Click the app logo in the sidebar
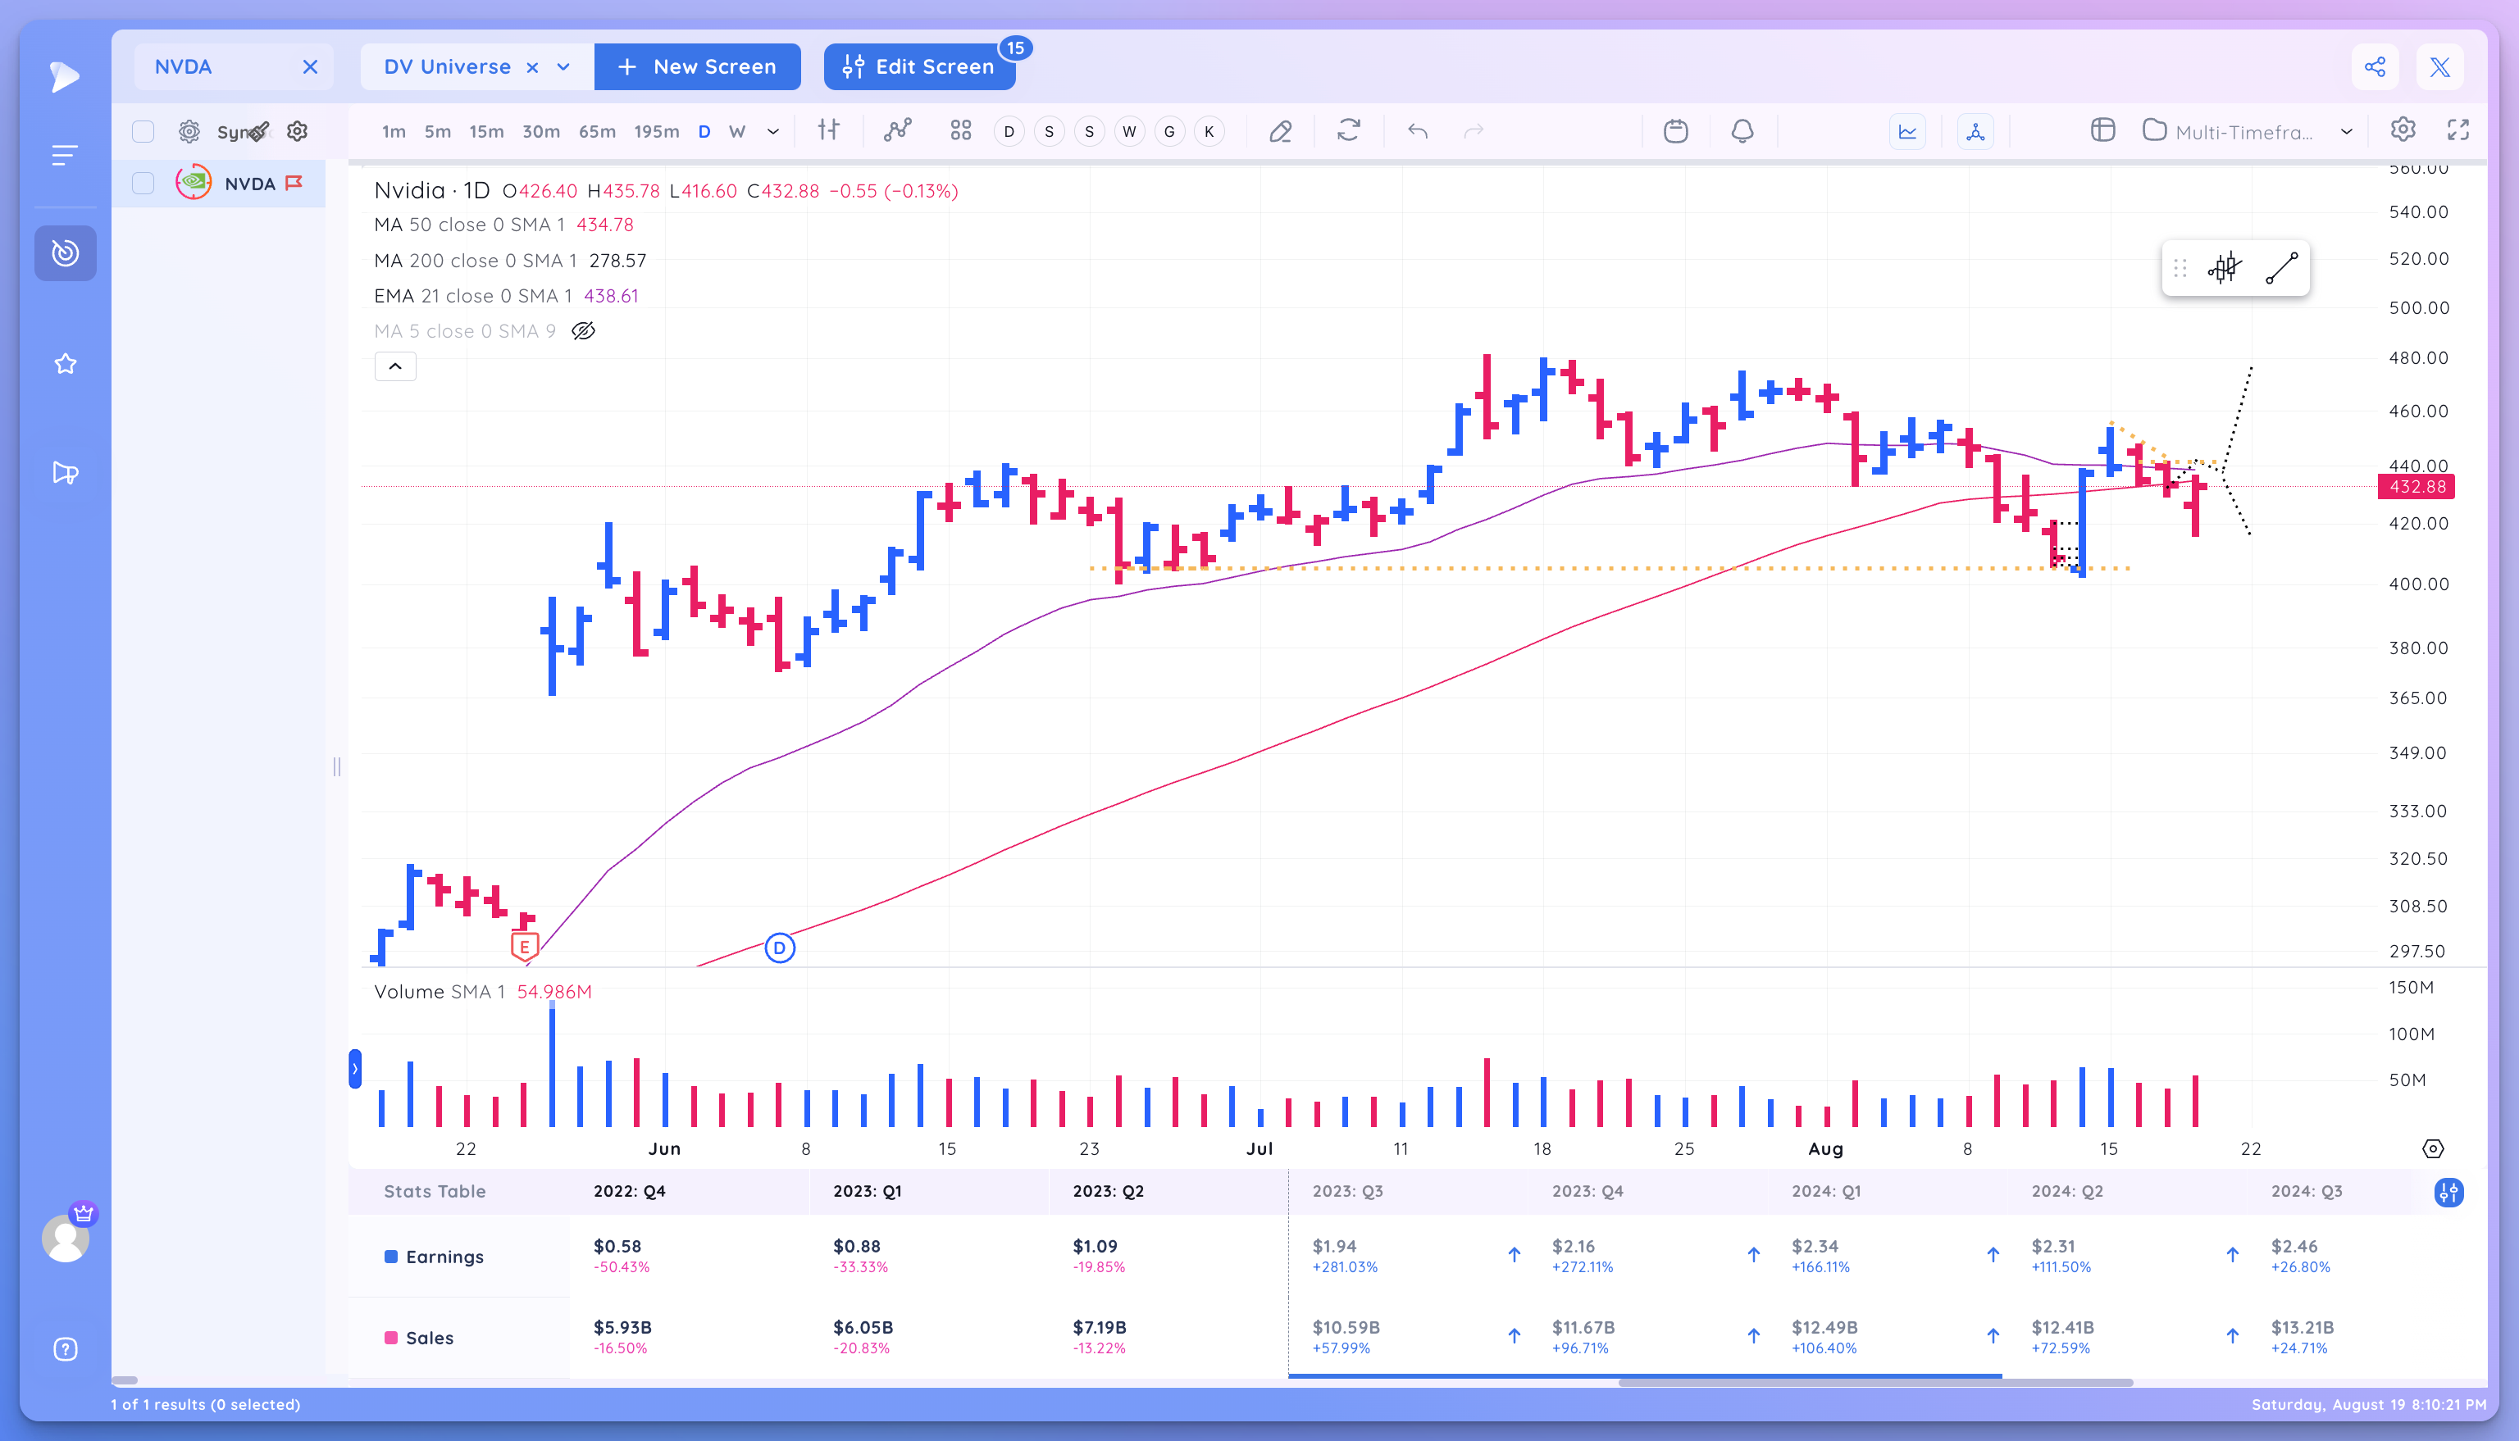Viewport: 2519px width, 1441px height. (64, 76)
